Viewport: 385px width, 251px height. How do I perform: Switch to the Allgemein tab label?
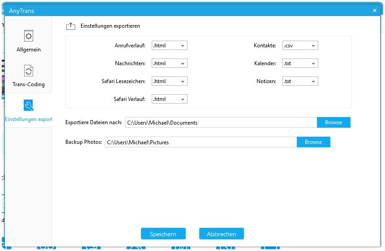coord(29,50)
